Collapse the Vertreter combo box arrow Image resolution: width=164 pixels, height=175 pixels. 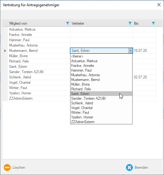tap(130, 51)
